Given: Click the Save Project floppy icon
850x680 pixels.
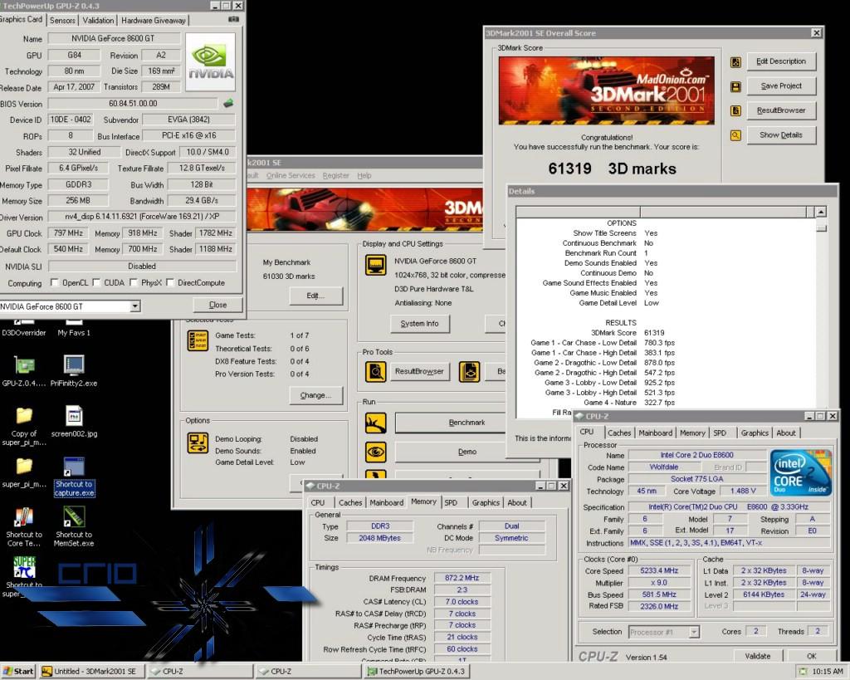Looking at the screenshot, I should click(x=735, y=86).
